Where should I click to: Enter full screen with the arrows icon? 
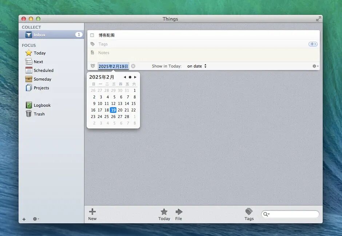pyautogui.click(x=318, y=19)
